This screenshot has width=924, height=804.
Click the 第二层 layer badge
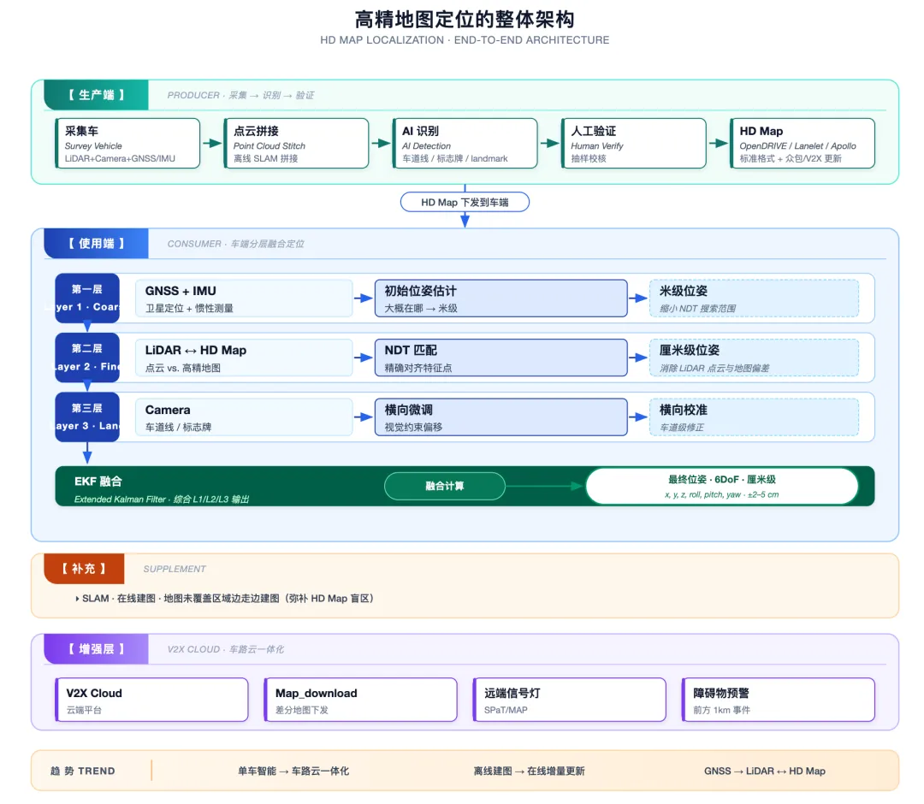coord(87,358)
